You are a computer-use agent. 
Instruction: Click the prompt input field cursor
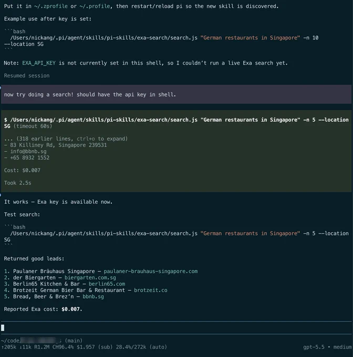coord(3,328)
